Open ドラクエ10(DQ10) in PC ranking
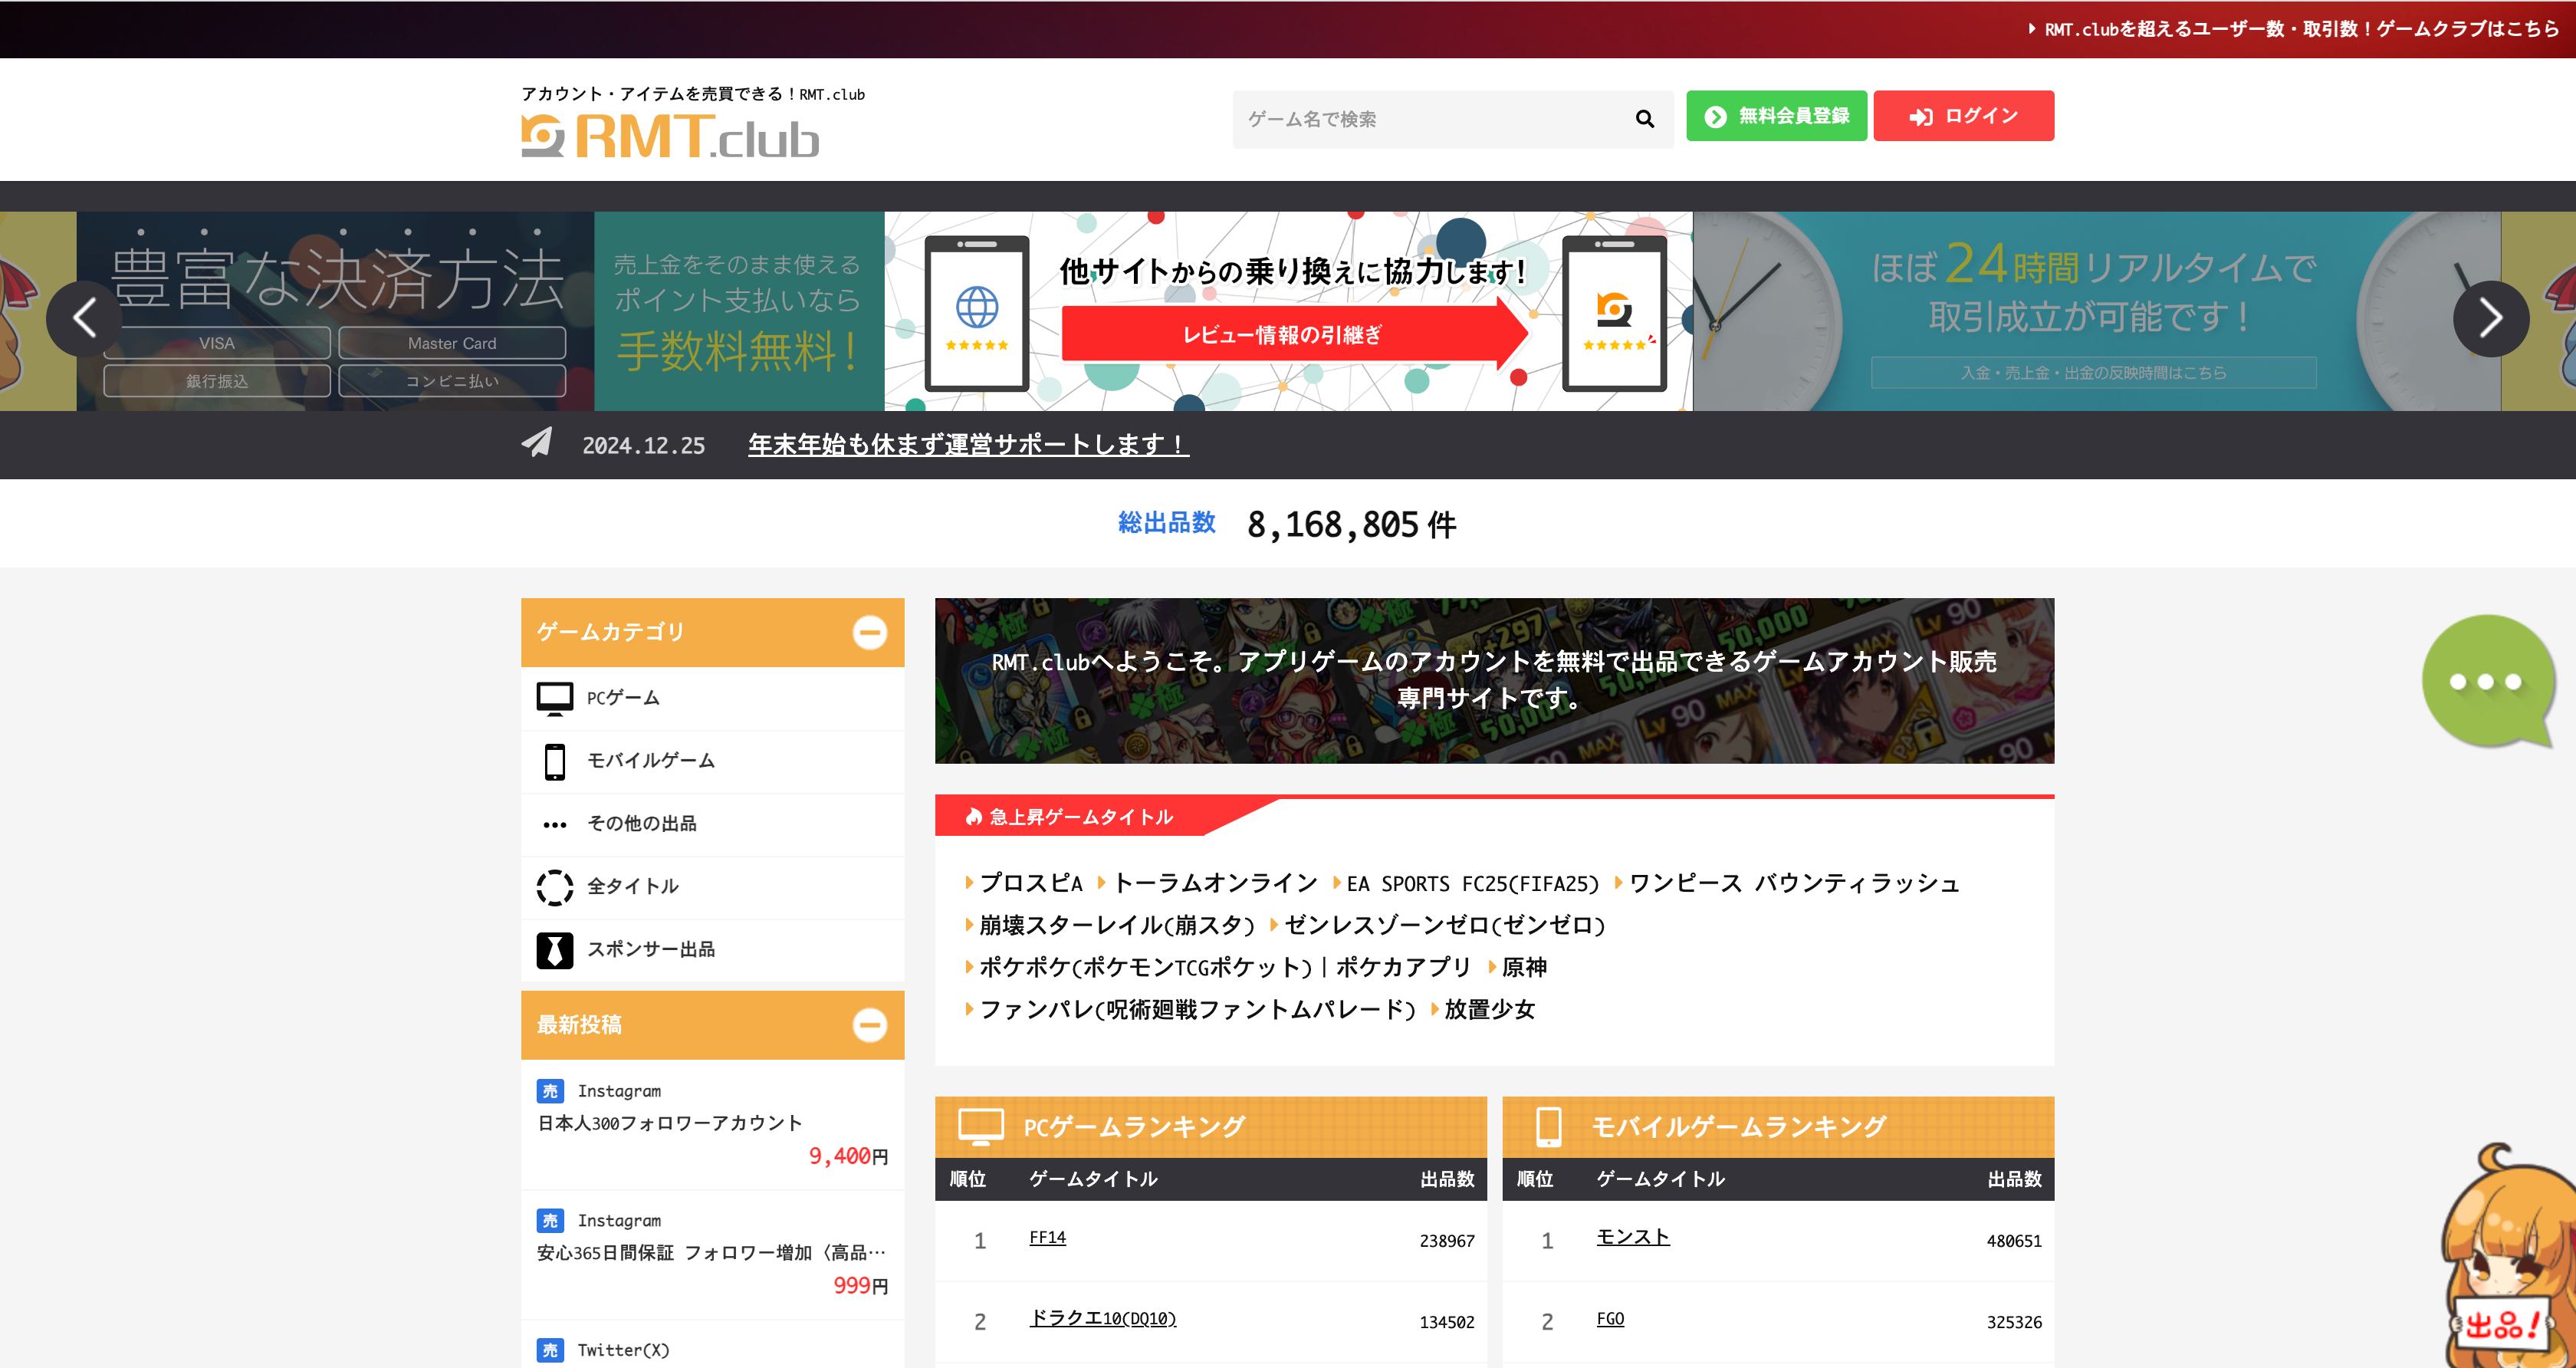 1103,1319
